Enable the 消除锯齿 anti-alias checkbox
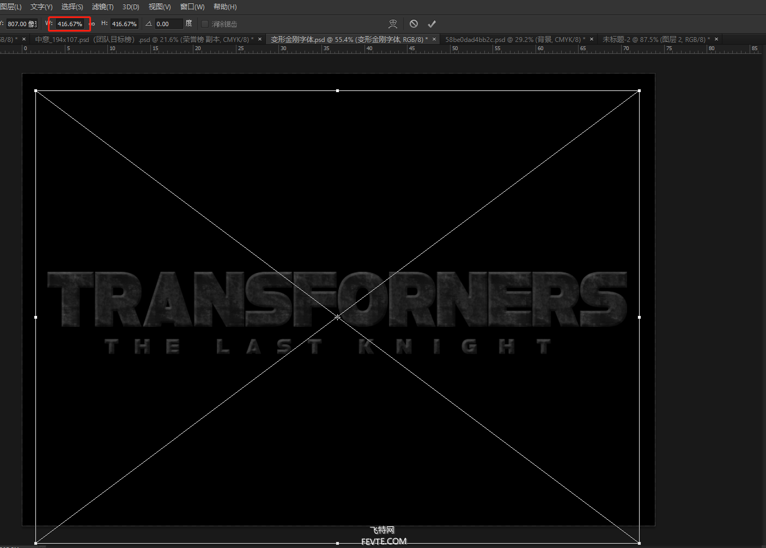This screenshot has height=548, width=766. (x=205, y=24)
